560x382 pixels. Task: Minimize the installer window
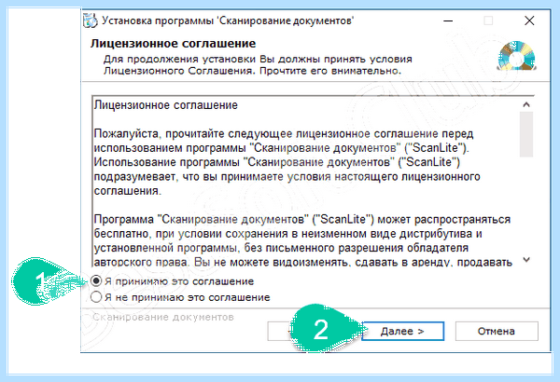click(x=448, y=20)
